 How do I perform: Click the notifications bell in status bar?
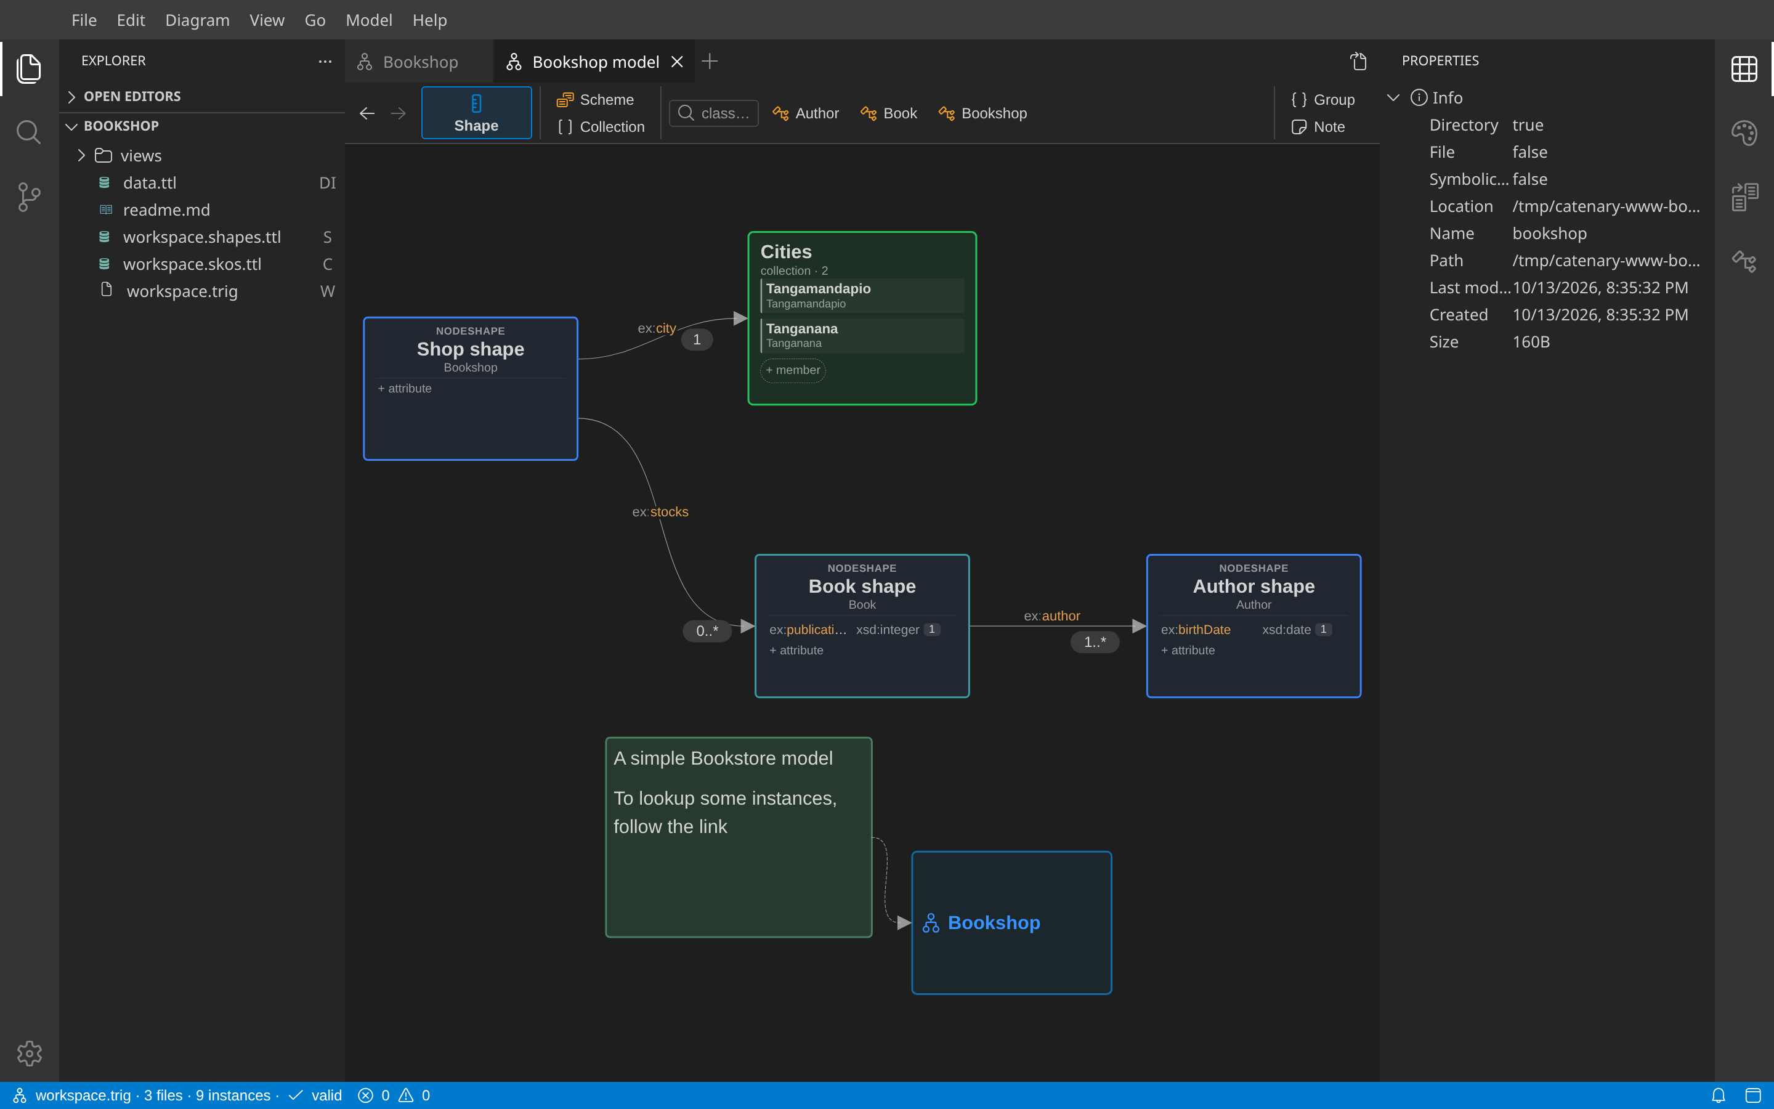pos(1719,1095)
